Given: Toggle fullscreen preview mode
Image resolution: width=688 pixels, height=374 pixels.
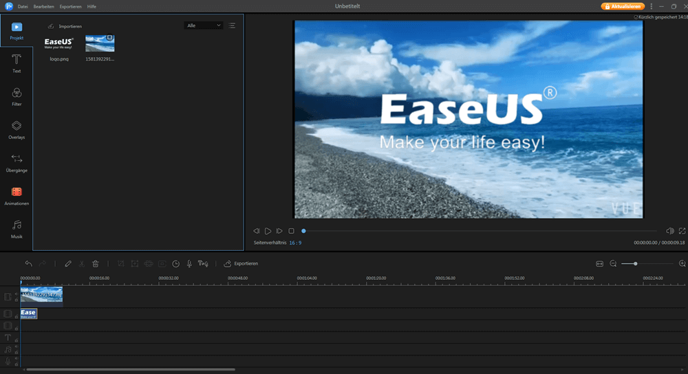Looking at the screenshot, I should pyautogui.click(x=682, y=231).
